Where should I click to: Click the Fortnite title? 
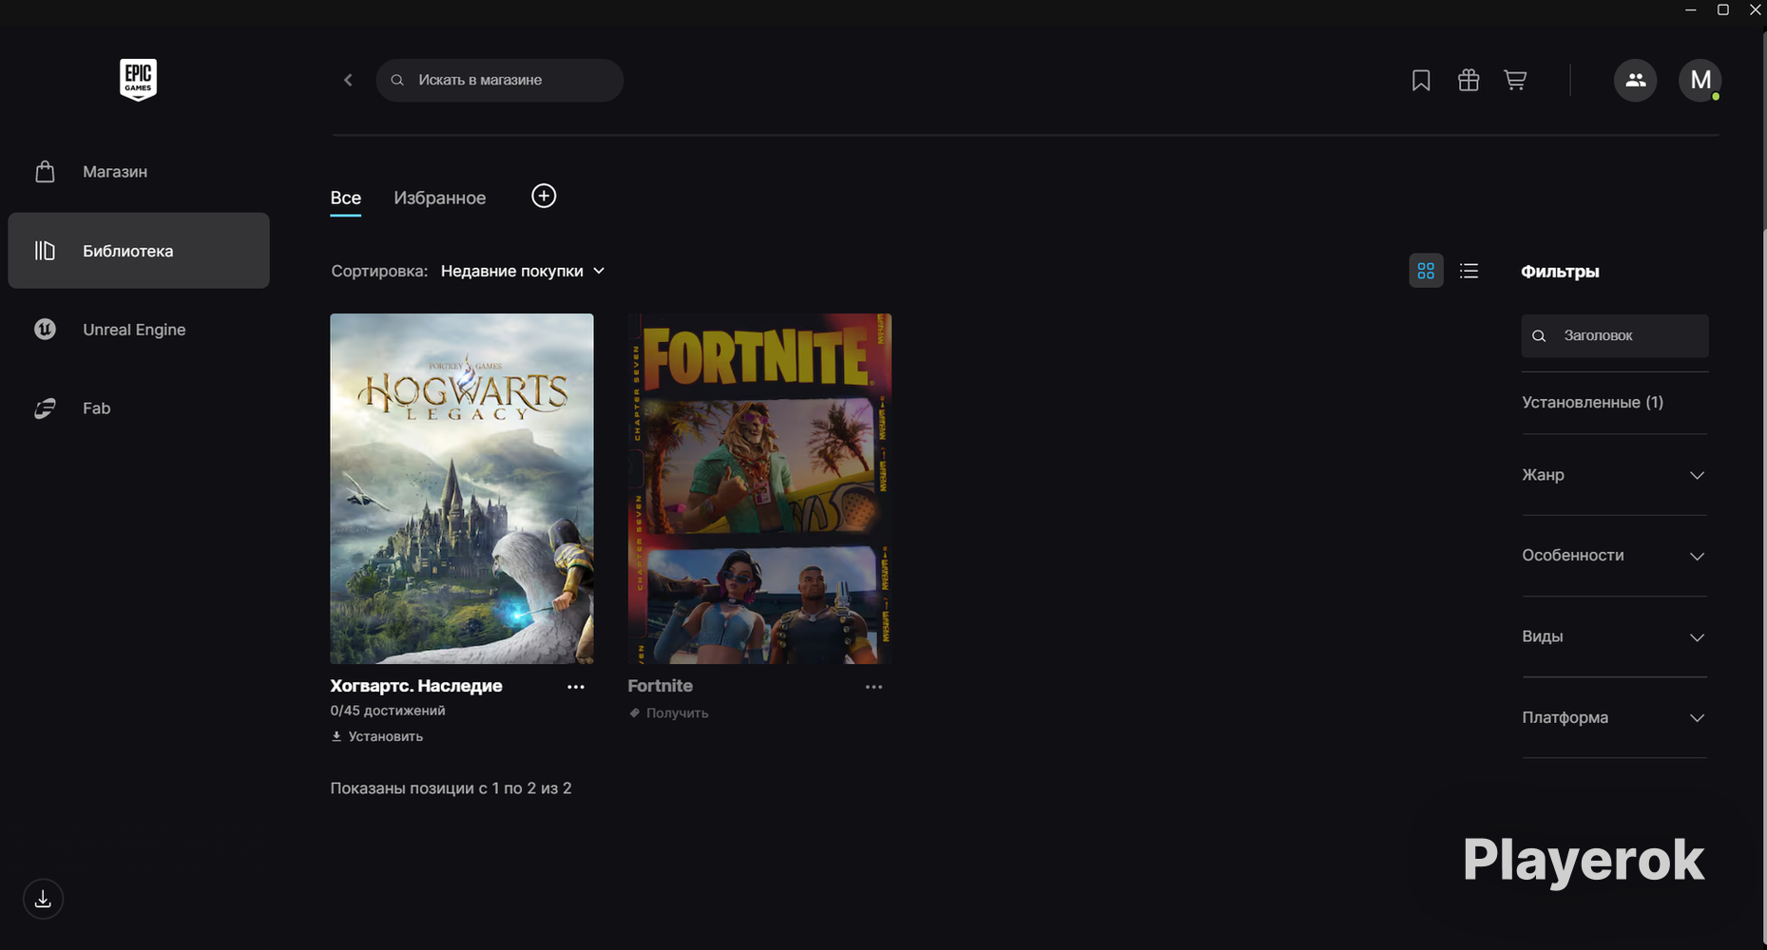(661, 686)
